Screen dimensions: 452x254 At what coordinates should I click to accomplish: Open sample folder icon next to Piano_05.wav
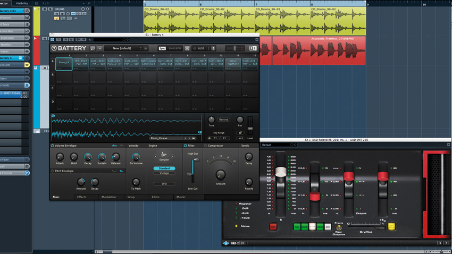tap(194, 138)
